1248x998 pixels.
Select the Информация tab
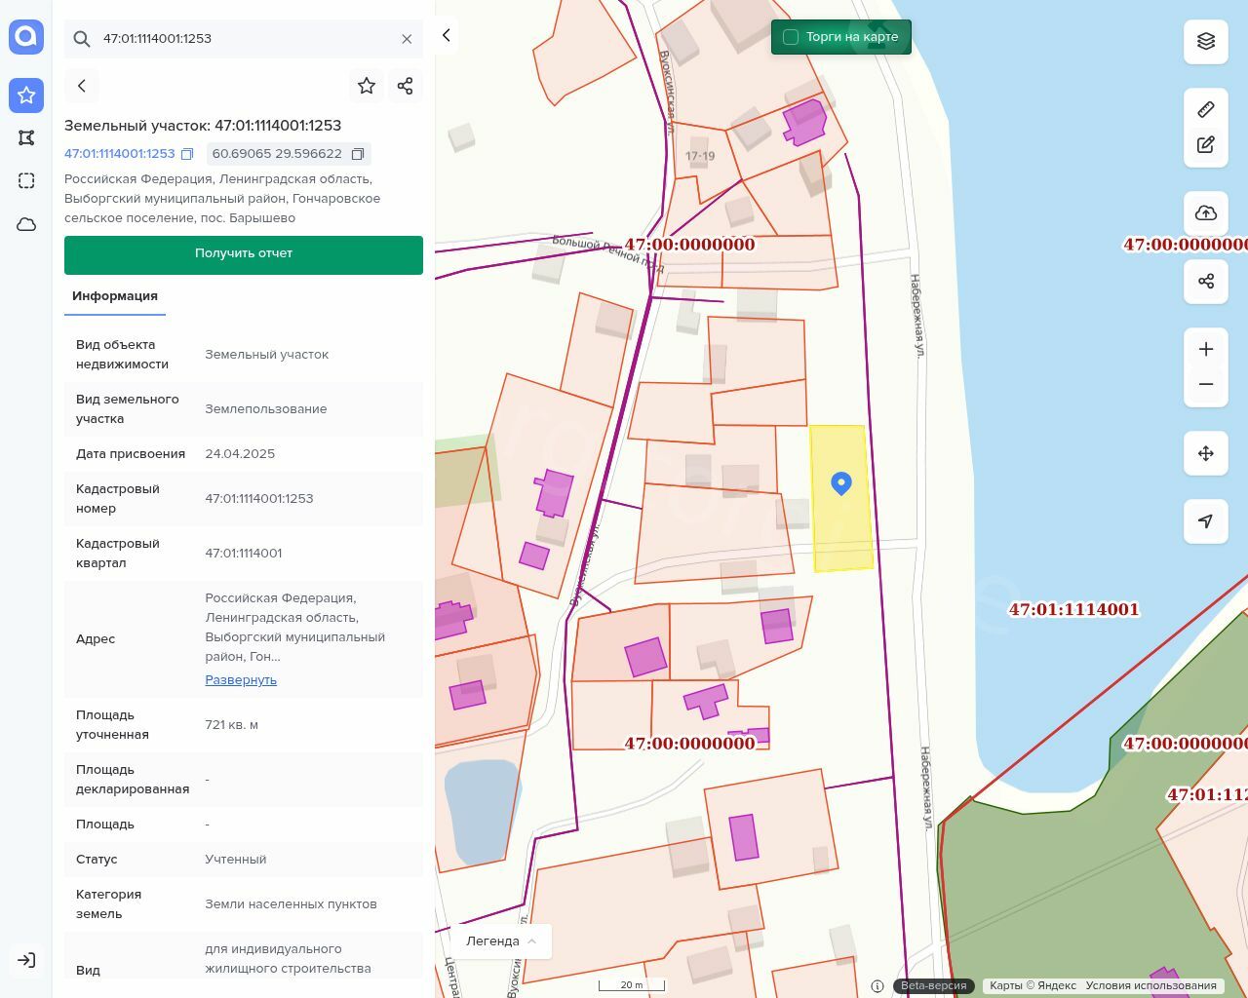coord(115,296)
